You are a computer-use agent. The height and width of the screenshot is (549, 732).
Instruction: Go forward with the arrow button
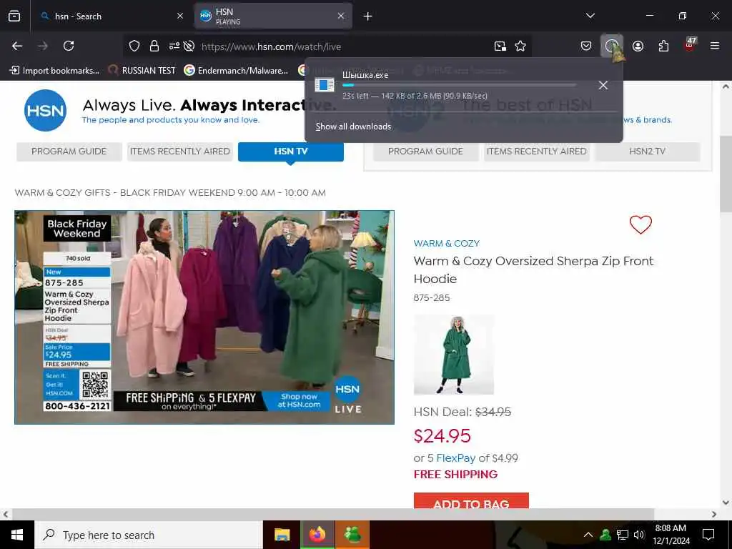[43, 46]
